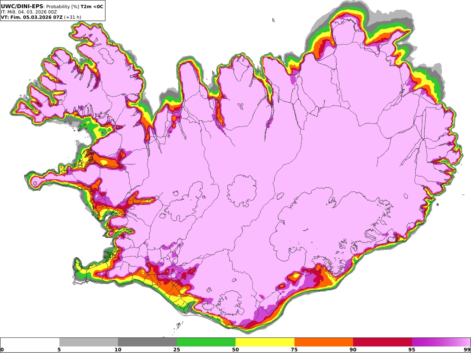
Task: Click the dark gray 10–25 legend swatch
Action: tap(147, 342)
